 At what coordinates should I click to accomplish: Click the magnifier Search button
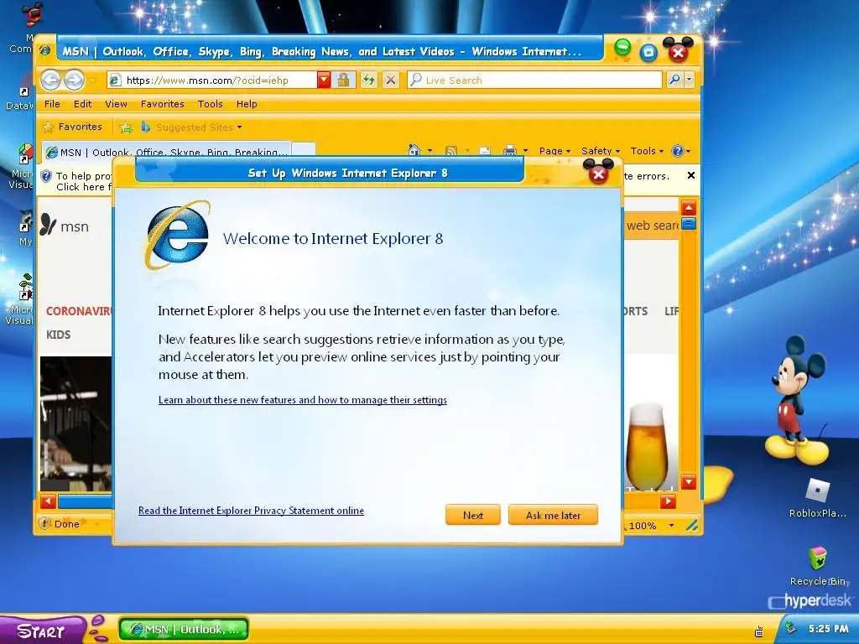[x=674, y=80]
